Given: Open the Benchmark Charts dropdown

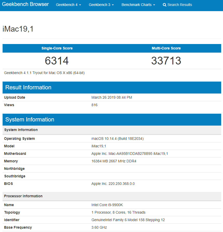Looking at the screenshot, I should click(138, 5).
